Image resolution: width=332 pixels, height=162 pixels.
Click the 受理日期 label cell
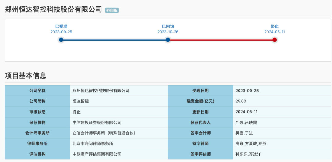200,91
